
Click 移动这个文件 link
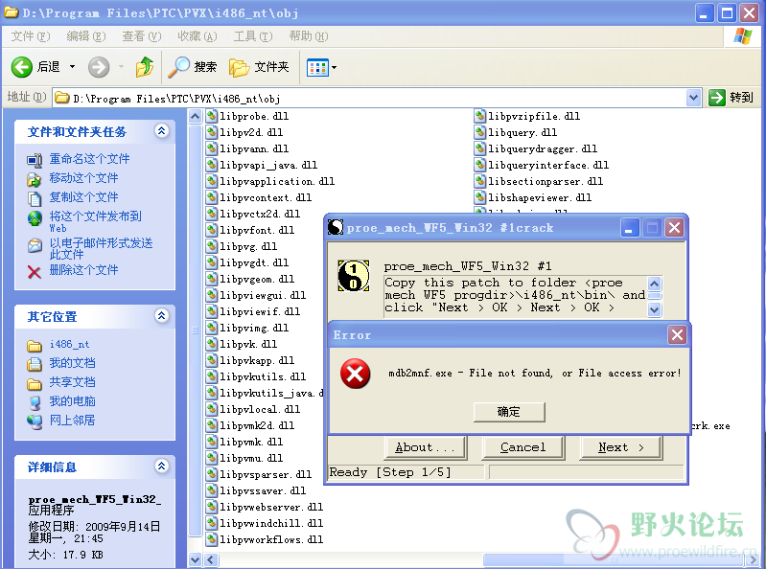point(83,177)
